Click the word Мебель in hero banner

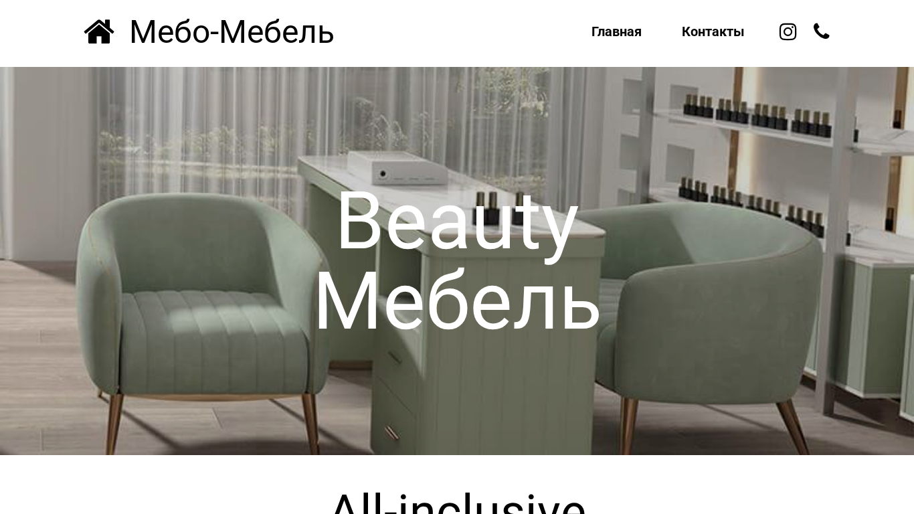point(457,301)
